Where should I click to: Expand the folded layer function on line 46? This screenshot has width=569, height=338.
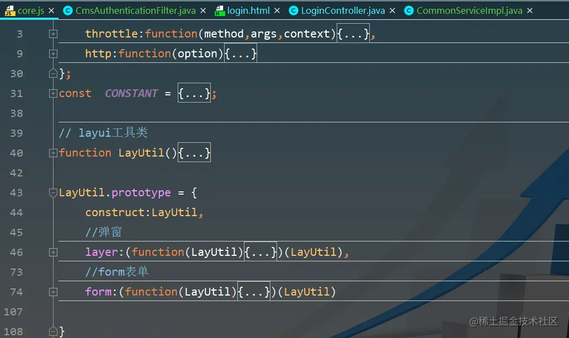click(53, 252)
